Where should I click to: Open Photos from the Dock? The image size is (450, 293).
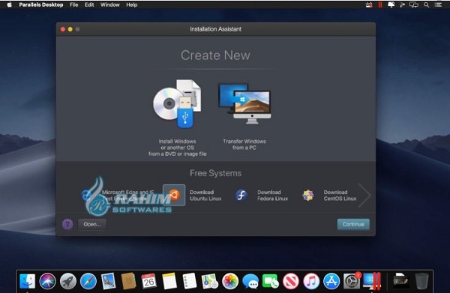230,281
